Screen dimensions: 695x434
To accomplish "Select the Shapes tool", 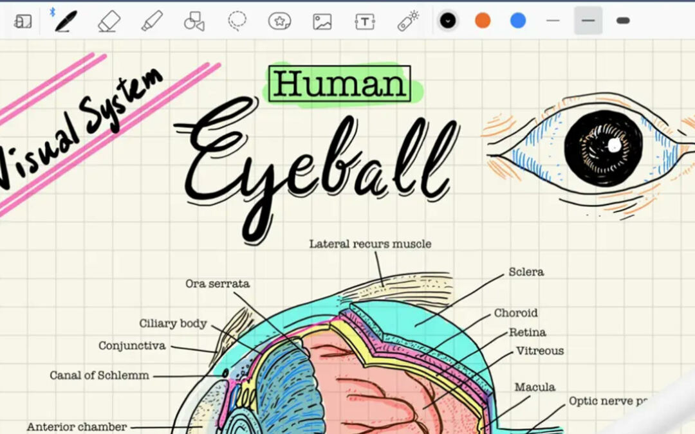I will pyautogui.click(x=194, y=21).
